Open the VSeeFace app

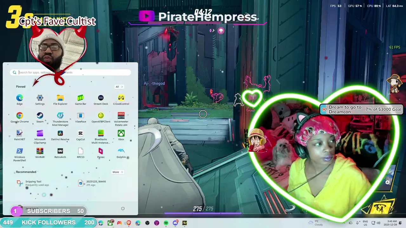pos(81,117)
